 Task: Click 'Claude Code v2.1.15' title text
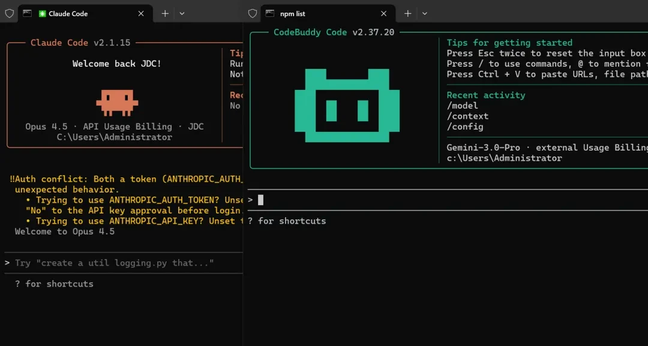click(80, 43)
